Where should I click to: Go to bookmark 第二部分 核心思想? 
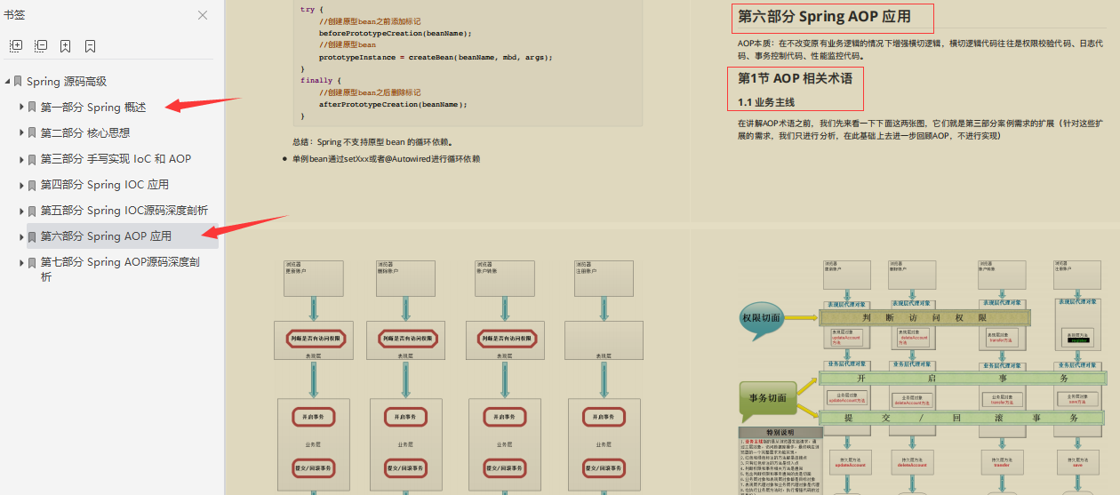point(85,132)
